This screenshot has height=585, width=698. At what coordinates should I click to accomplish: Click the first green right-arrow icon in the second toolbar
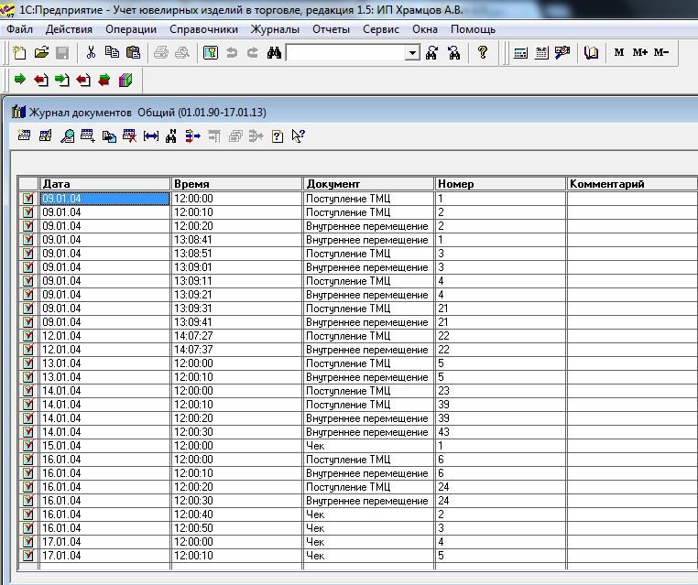(x=19, y=80)
